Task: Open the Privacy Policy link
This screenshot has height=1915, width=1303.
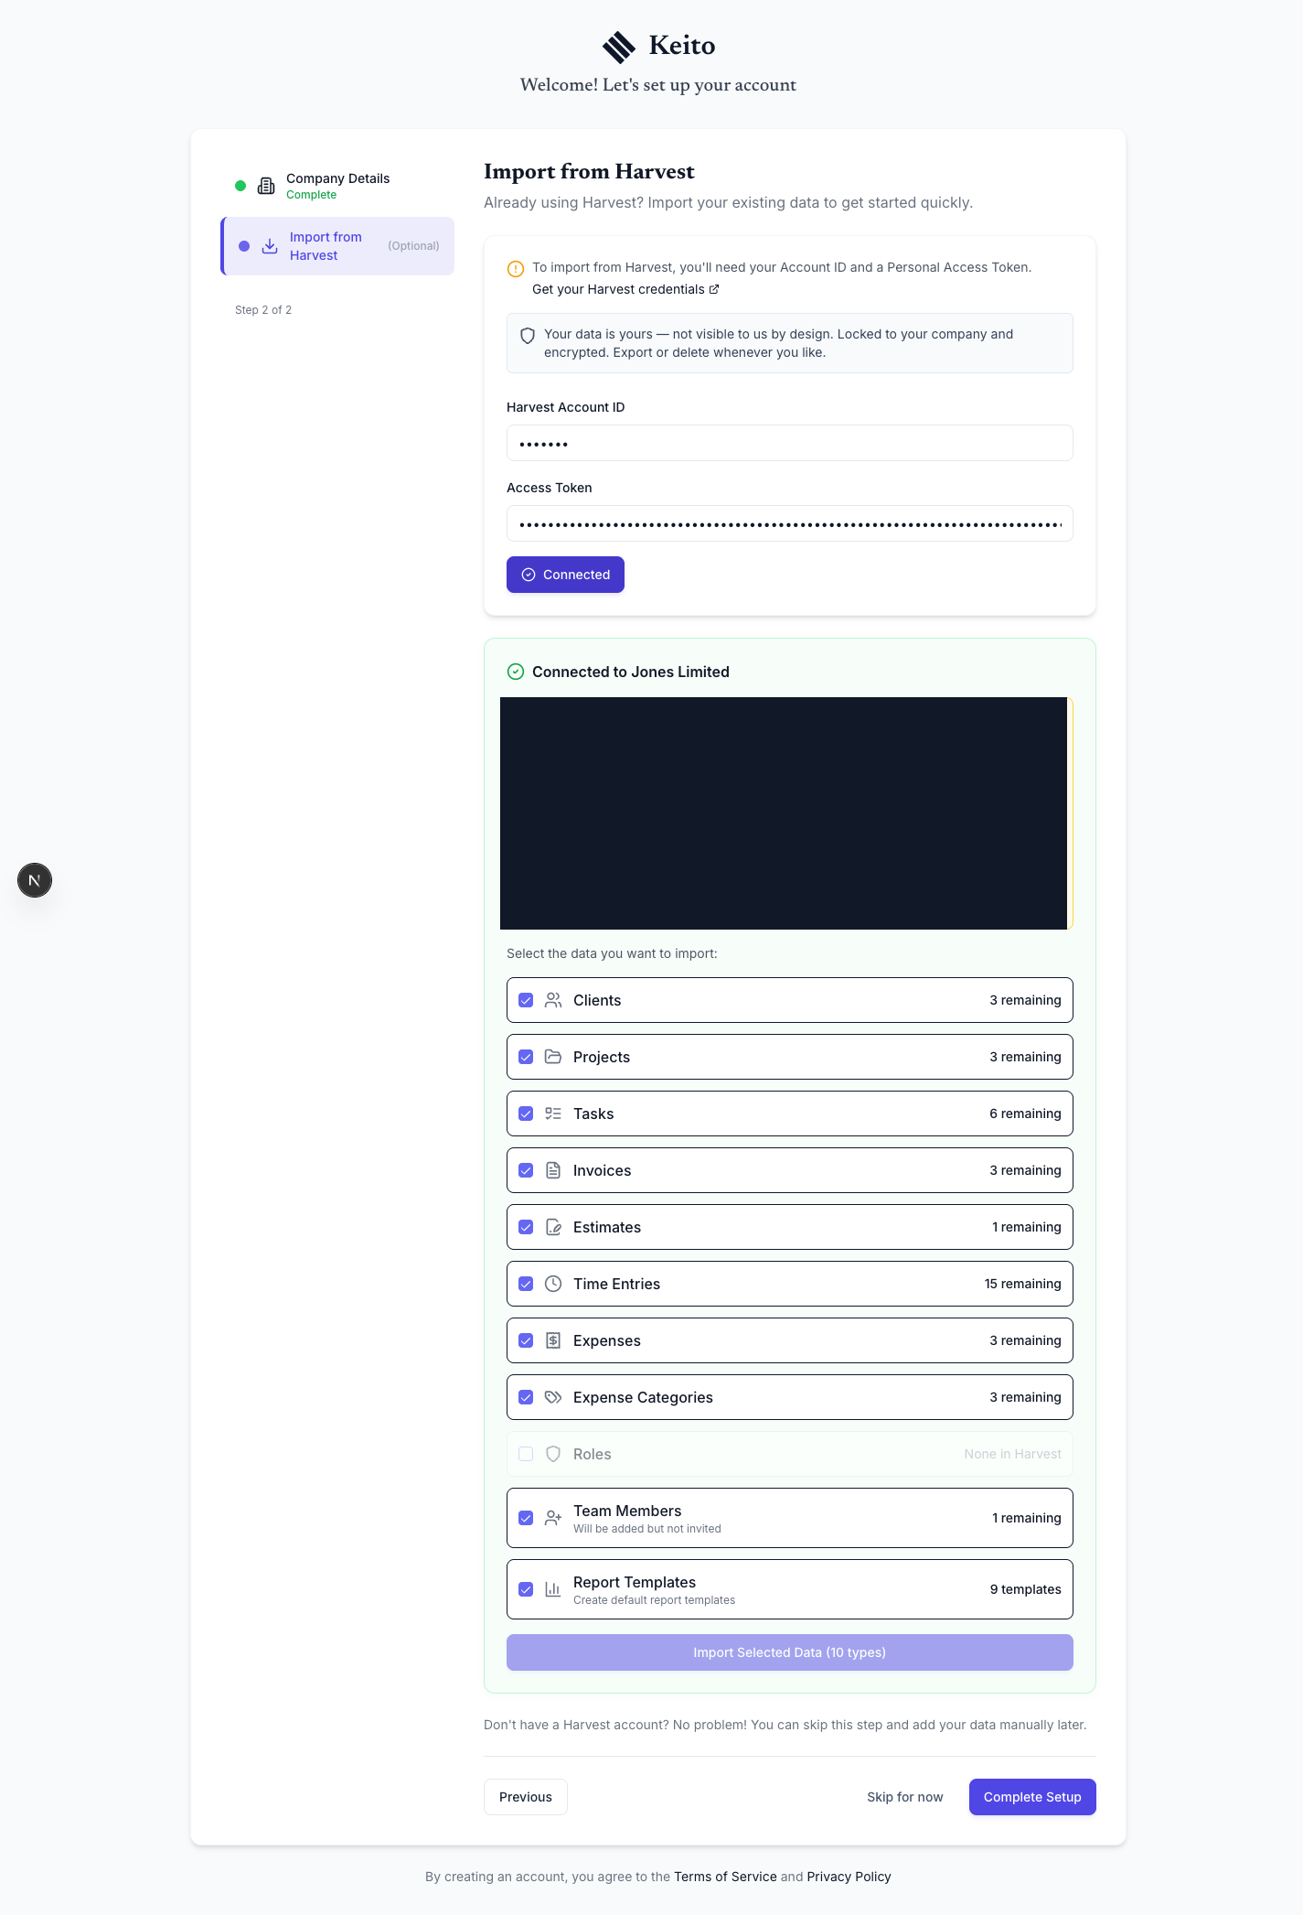Action: (849, 1877)
